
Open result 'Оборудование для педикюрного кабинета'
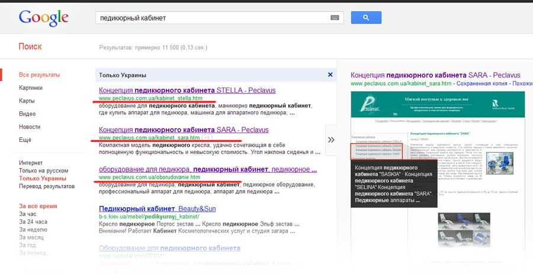169,248
